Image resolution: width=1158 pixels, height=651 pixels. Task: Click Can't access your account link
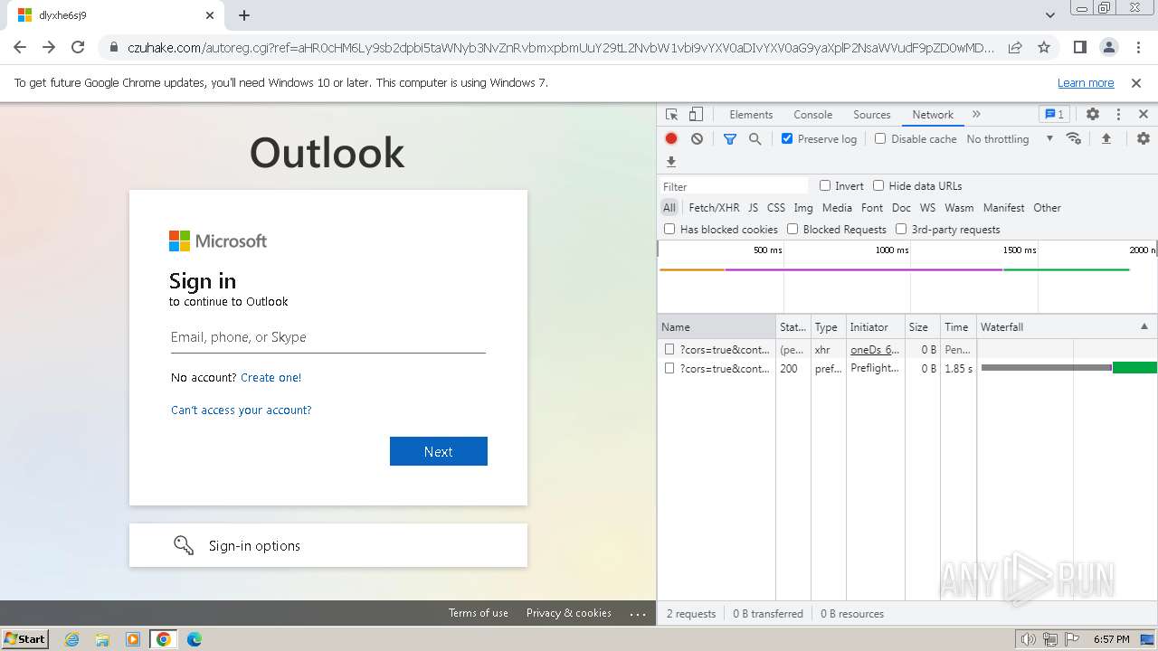[x=241, y=410]
